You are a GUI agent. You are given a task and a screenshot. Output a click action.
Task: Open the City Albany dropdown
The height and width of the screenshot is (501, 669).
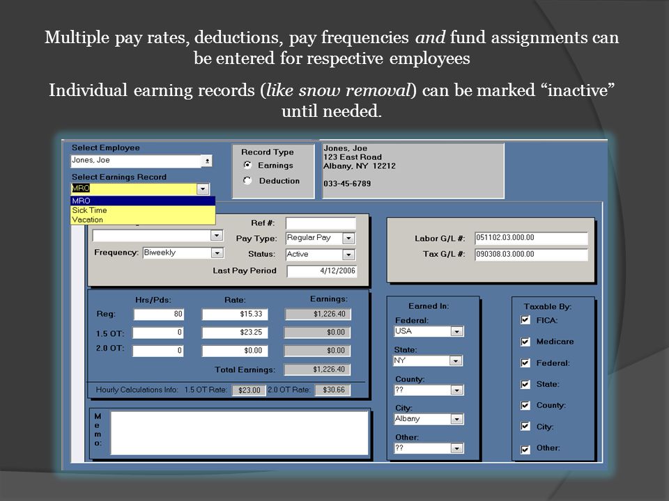[x=457, y=419]
